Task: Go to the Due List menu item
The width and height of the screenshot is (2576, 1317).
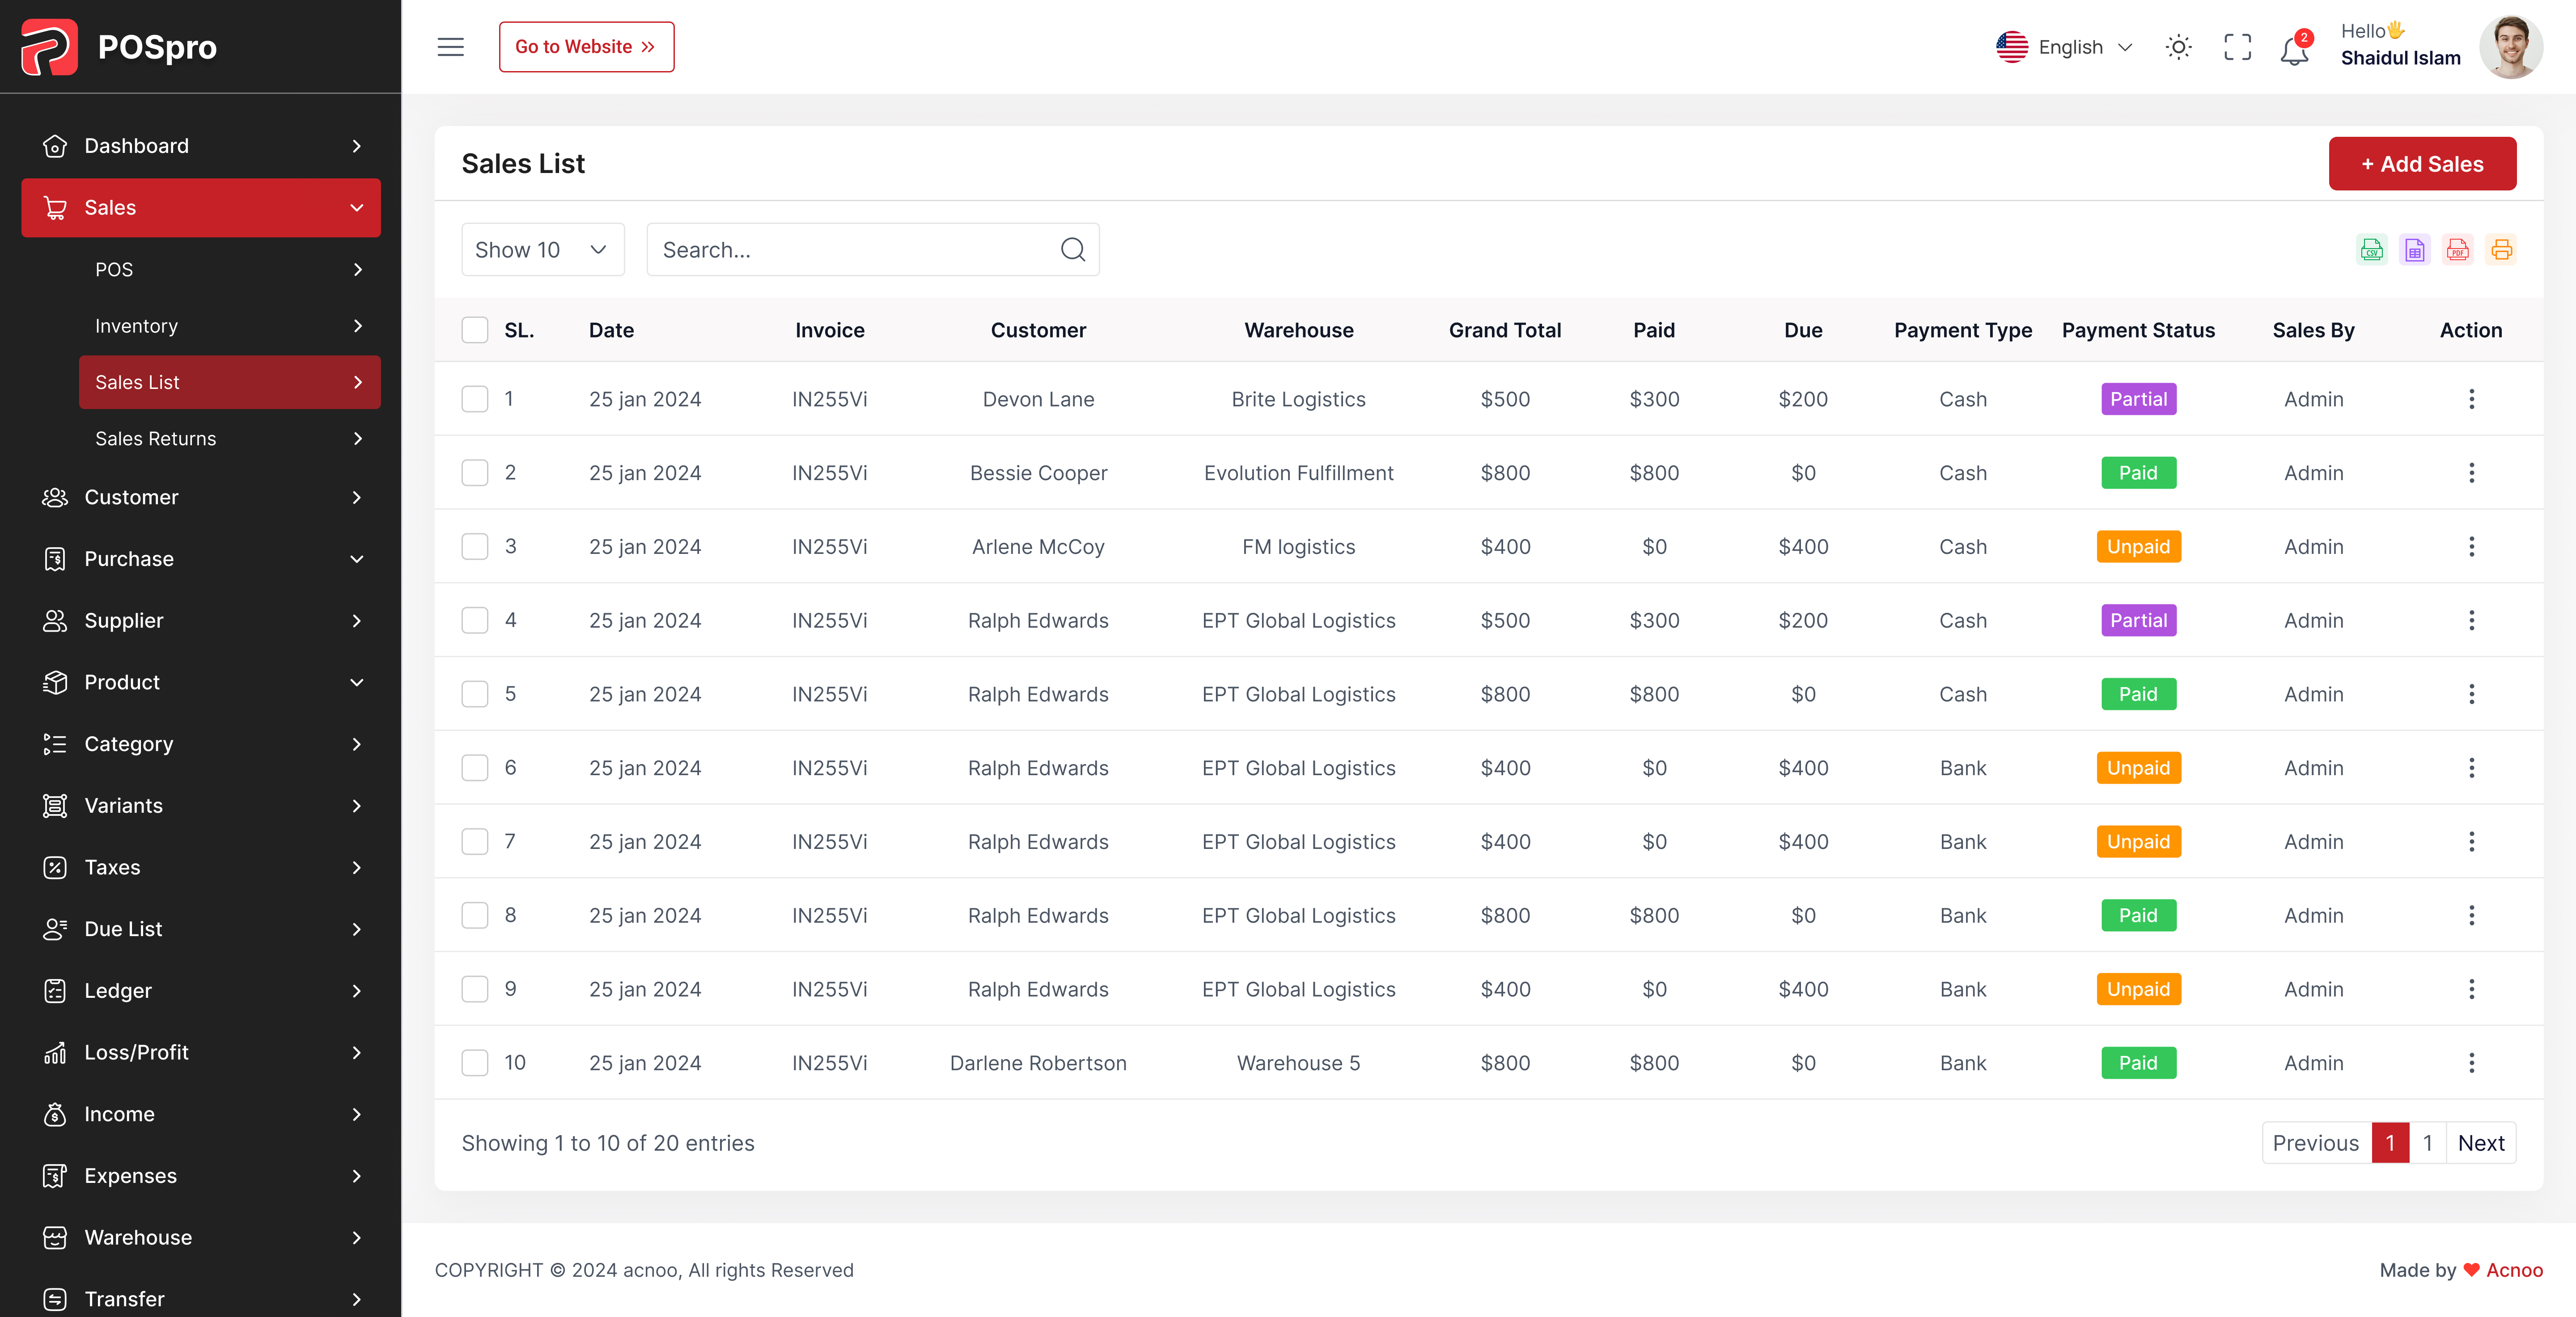Action: click(200, 929)
